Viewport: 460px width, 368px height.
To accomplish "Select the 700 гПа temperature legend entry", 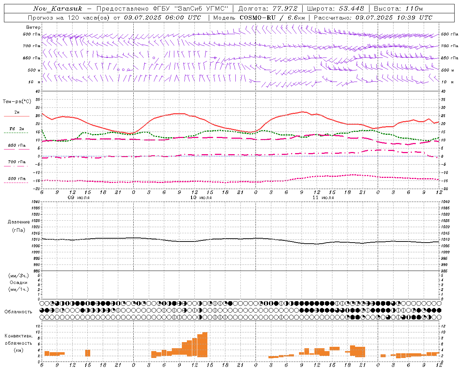I will [x=17, y=163].
